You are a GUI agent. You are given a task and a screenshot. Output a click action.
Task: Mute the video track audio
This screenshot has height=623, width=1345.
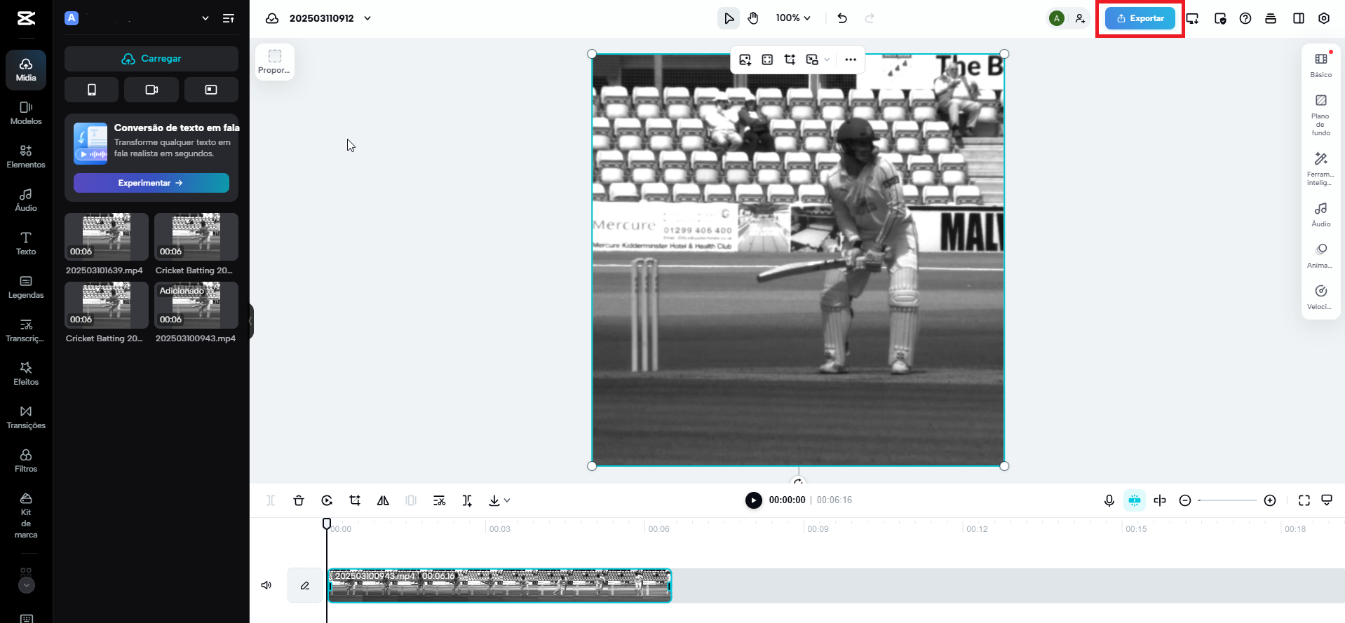266,585
